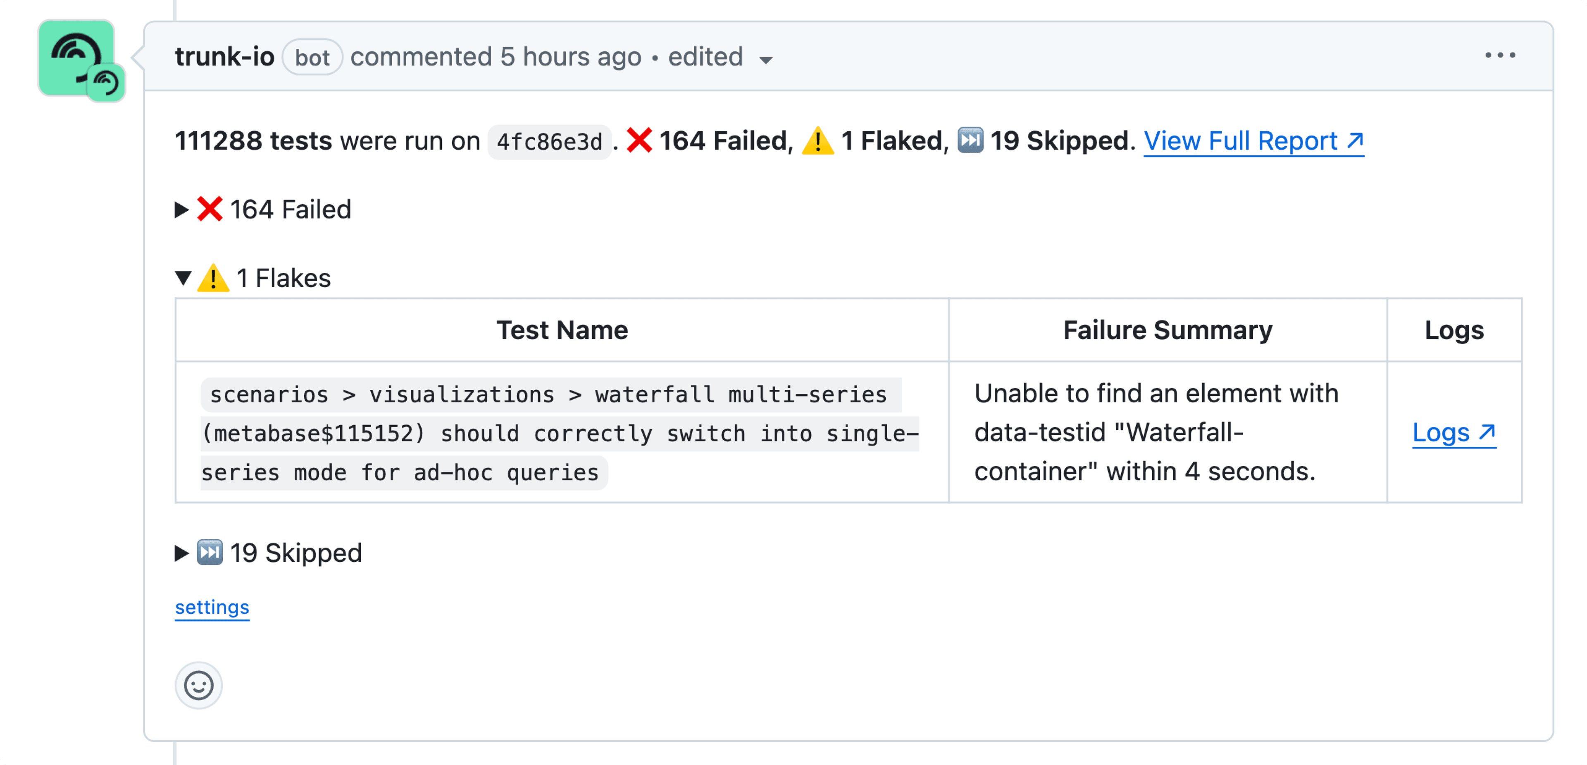Open View Full Report link
This screenshot has height=765, width=1587.
tap(1254, 141)
